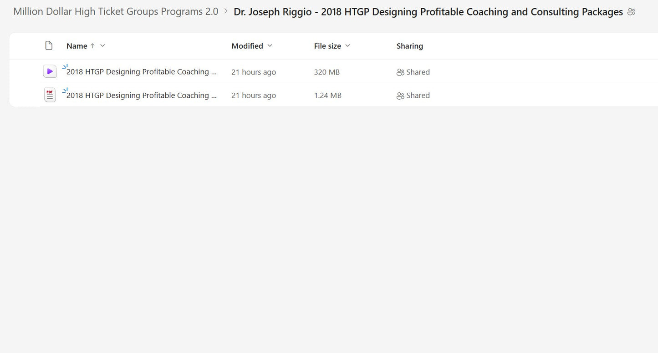Click the 320 MB file size text
This screenshot has width=658, height=353.
pyautogui.click(x=326, y=72)
